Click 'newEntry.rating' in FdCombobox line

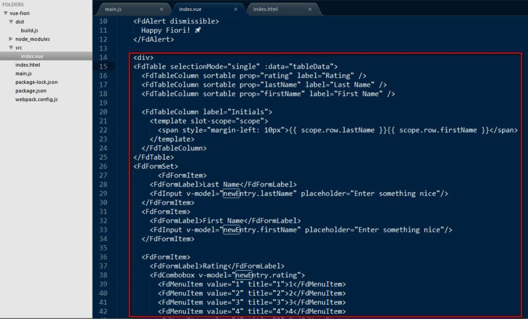pos(266,275)
